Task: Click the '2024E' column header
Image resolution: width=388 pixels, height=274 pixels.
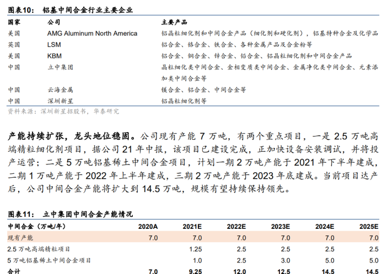Action: pos(325,227)
